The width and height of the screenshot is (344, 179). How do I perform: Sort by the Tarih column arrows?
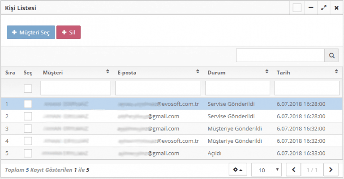click(x=336, y=72)
